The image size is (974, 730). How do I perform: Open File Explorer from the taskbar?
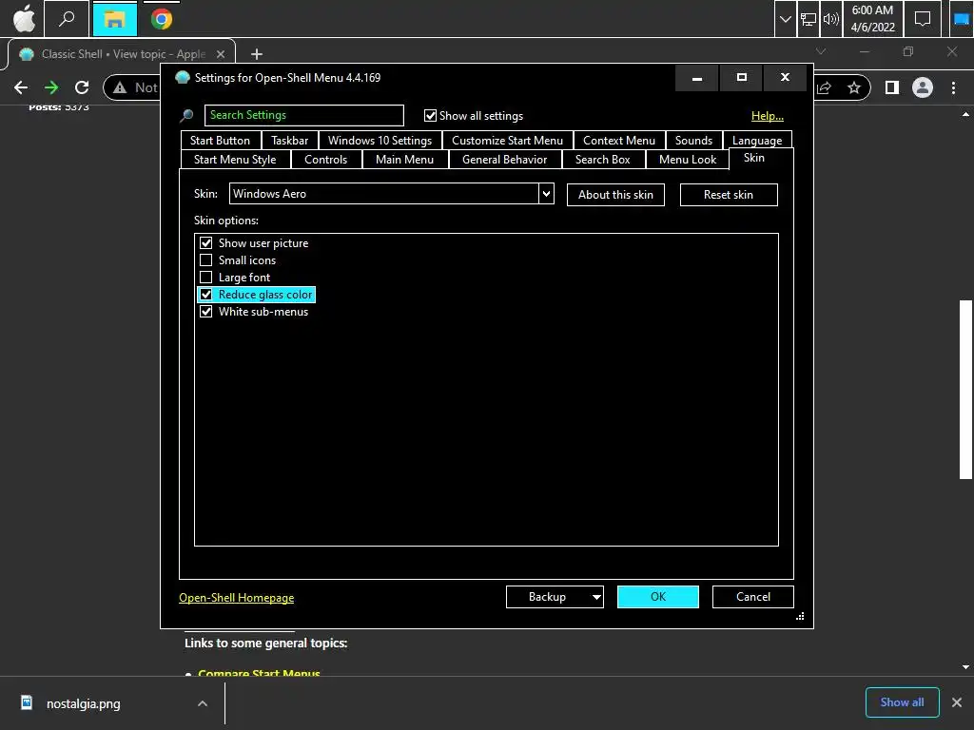114,19
